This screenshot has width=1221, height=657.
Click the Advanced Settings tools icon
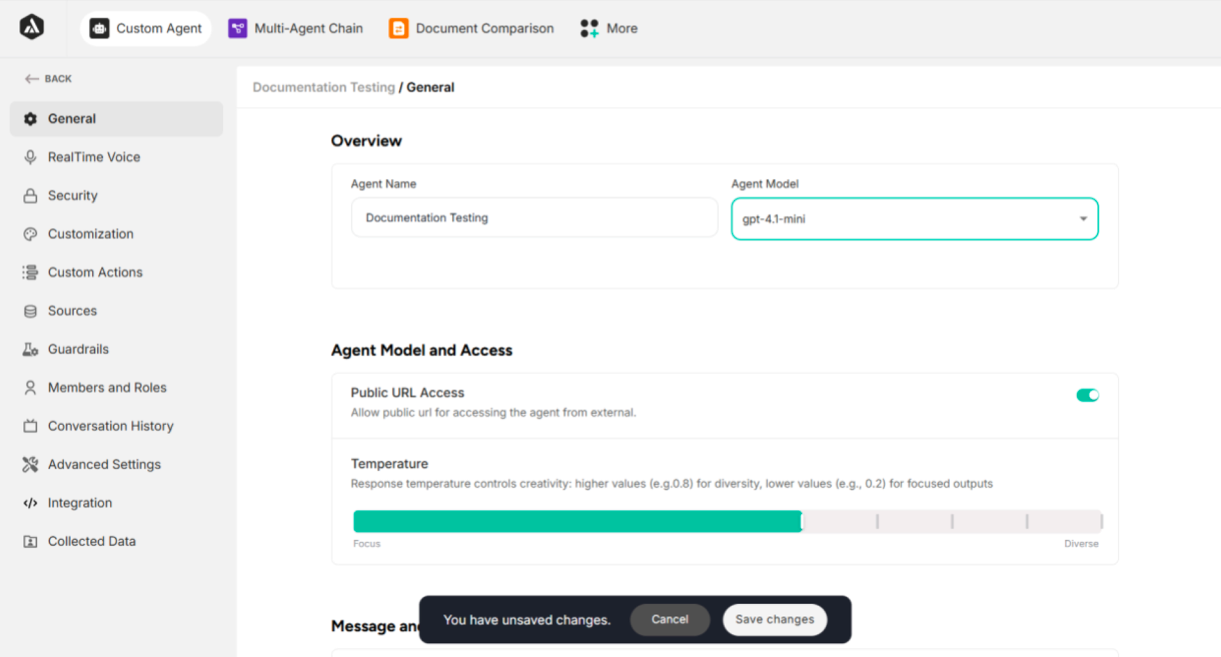[30, 465]
